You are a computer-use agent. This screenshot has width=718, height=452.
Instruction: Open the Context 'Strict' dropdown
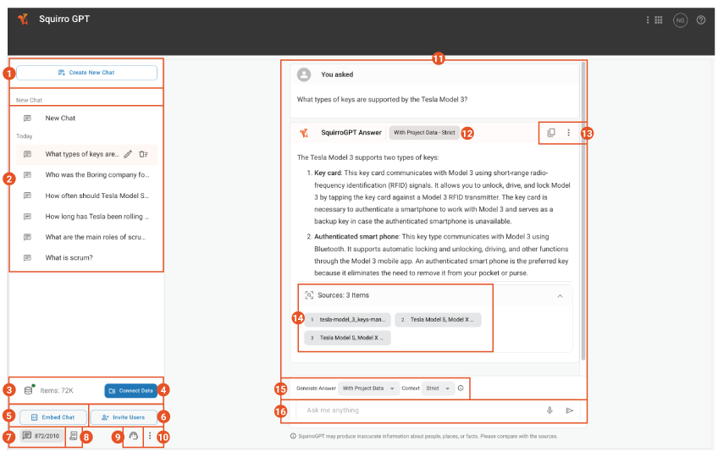pyautogui.click(x=439, y=389)
